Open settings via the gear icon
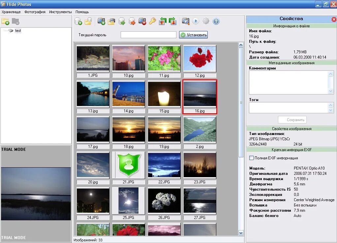337x243 pixels. tap(206, 21)
